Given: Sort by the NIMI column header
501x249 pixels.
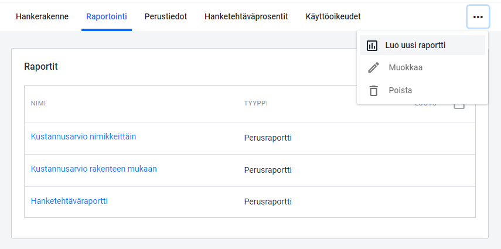Looking at the screenshot, I should (x=38, y=103).
